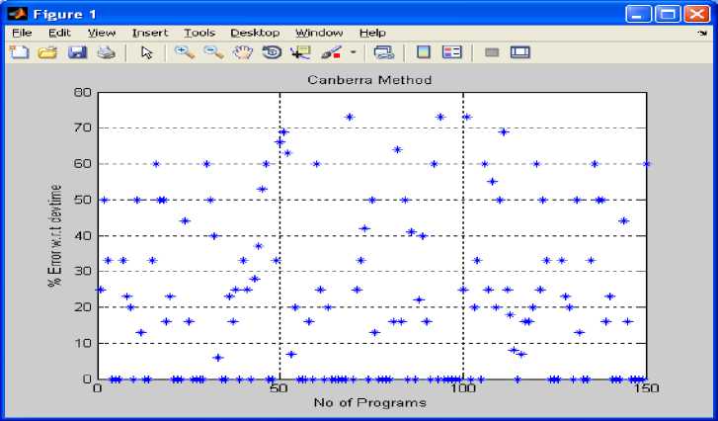The height and width of the screenshot is (421, 718).
Task: Enable the Rotate 3D tool
Action: point(272,52)
